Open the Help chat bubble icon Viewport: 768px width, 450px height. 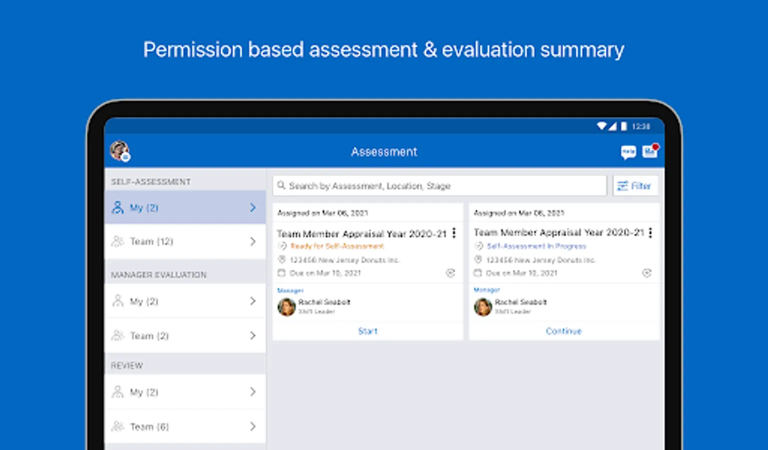(628, 152)
